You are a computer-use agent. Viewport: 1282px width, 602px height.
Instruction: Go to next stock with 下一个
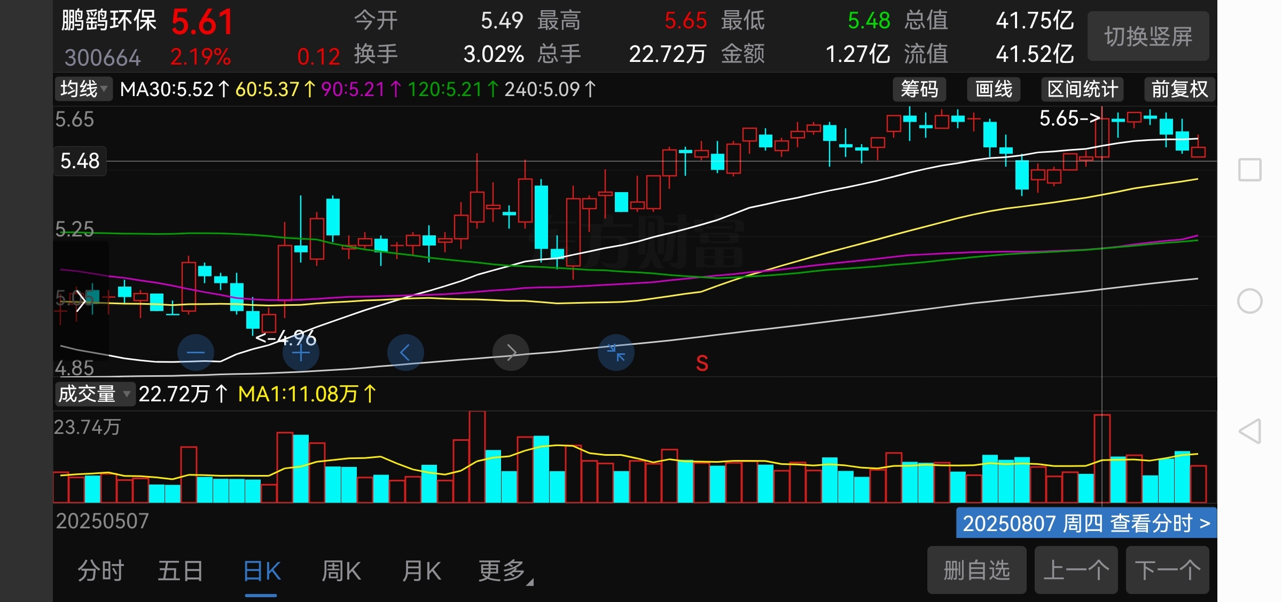click(1167, 570)
